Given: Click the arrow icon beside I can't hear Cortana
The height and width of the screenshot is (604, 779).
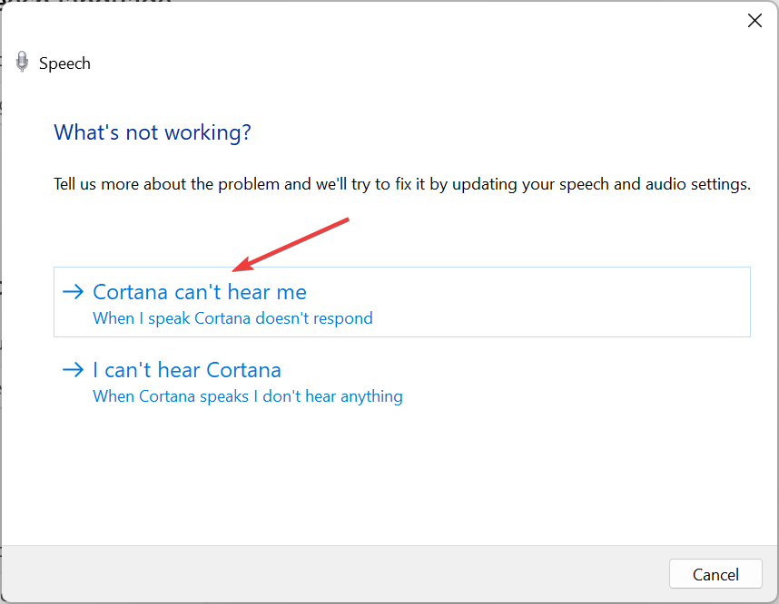Looking at the screenshot, I should click(73, 370).
